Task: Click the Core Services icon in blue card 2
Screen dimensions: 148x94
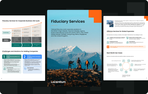Action: coord(25,69)
